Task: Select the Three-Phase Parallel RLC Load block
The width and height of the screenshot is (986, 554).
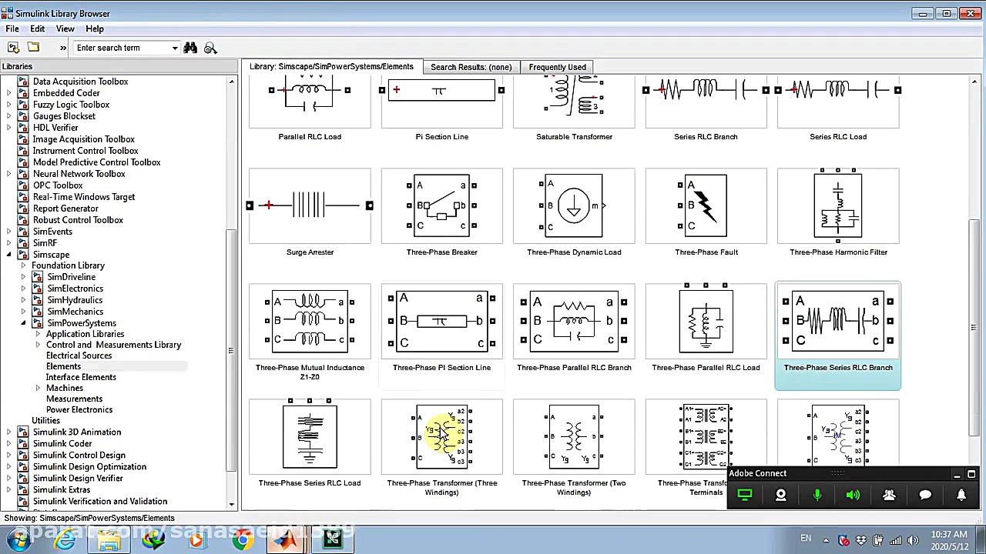Action: pos(706,321)
